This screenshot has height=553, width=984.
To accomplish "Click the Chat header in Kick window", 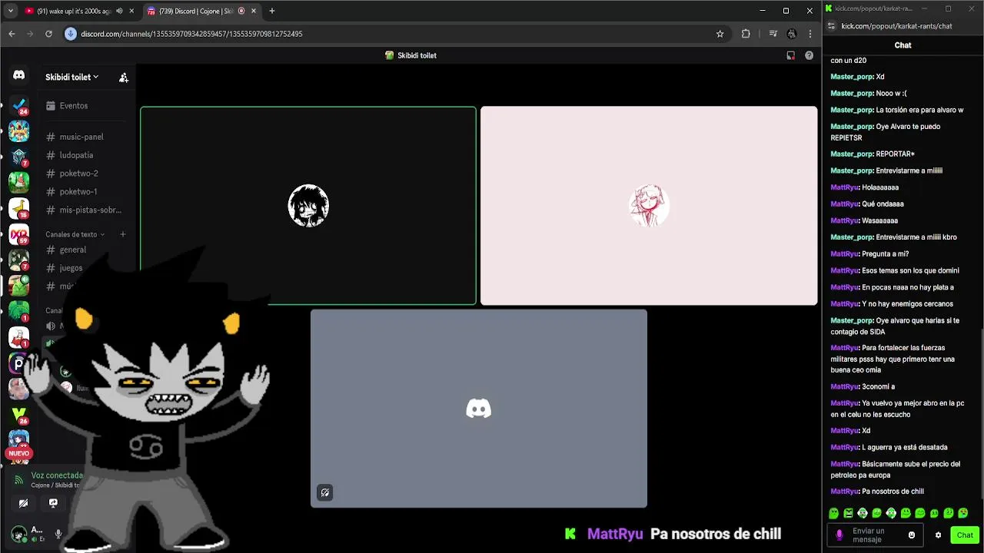I will tap(903, 45).
